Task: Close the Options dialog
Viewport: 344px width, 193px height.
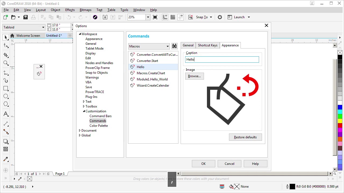Action: [x=266, y=25]
